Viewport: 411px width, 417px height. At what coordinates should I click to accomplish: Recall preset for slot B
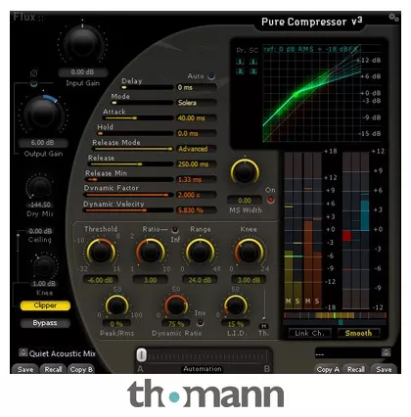(356, 369)
